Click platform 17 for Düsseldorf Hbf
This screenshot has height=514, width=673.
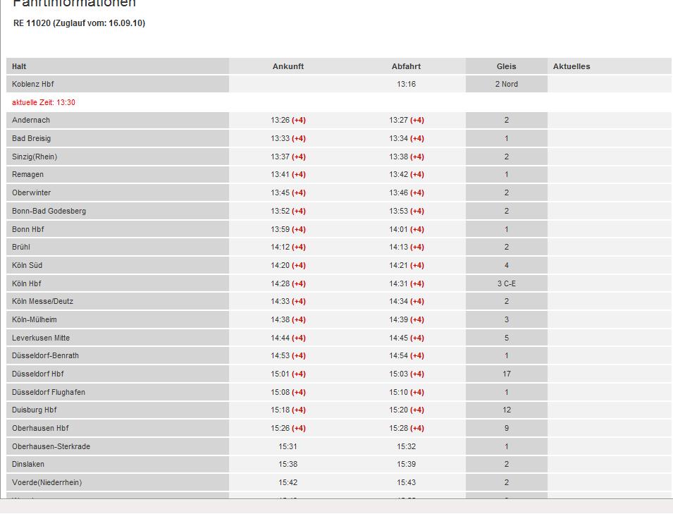click(x=506, y=374)
